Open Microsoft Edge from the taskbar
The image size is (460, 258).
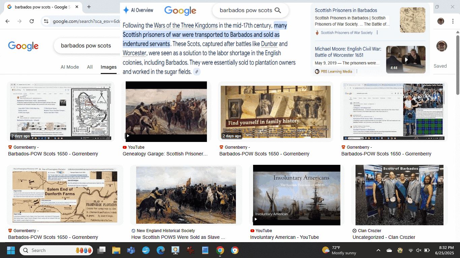point(160,250)
